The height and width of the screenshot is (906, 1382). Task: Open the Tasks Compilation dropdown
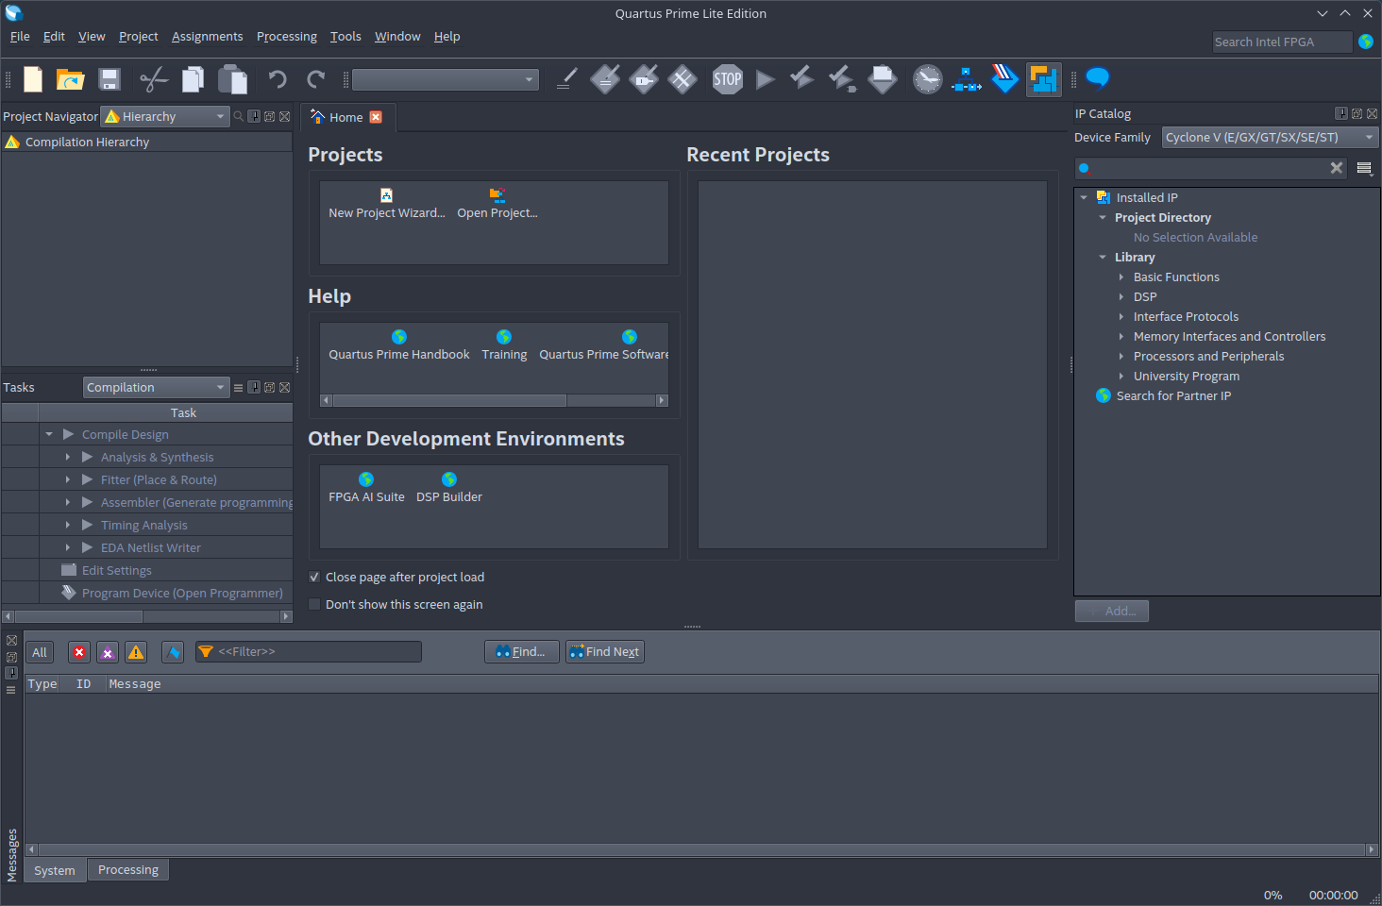click(x=156, y=388)
